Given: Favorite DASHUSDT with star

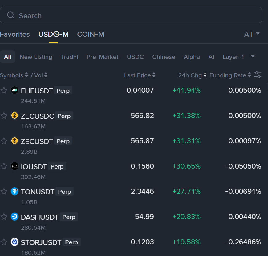Looking at the screenshot, I should point(4,217).
